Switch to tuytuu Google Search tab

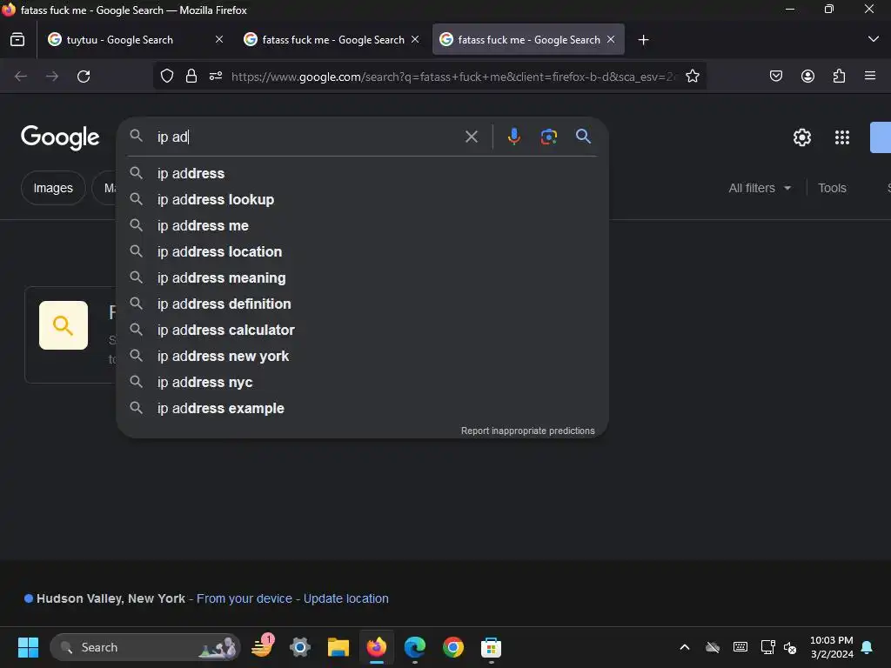(133, 40)
